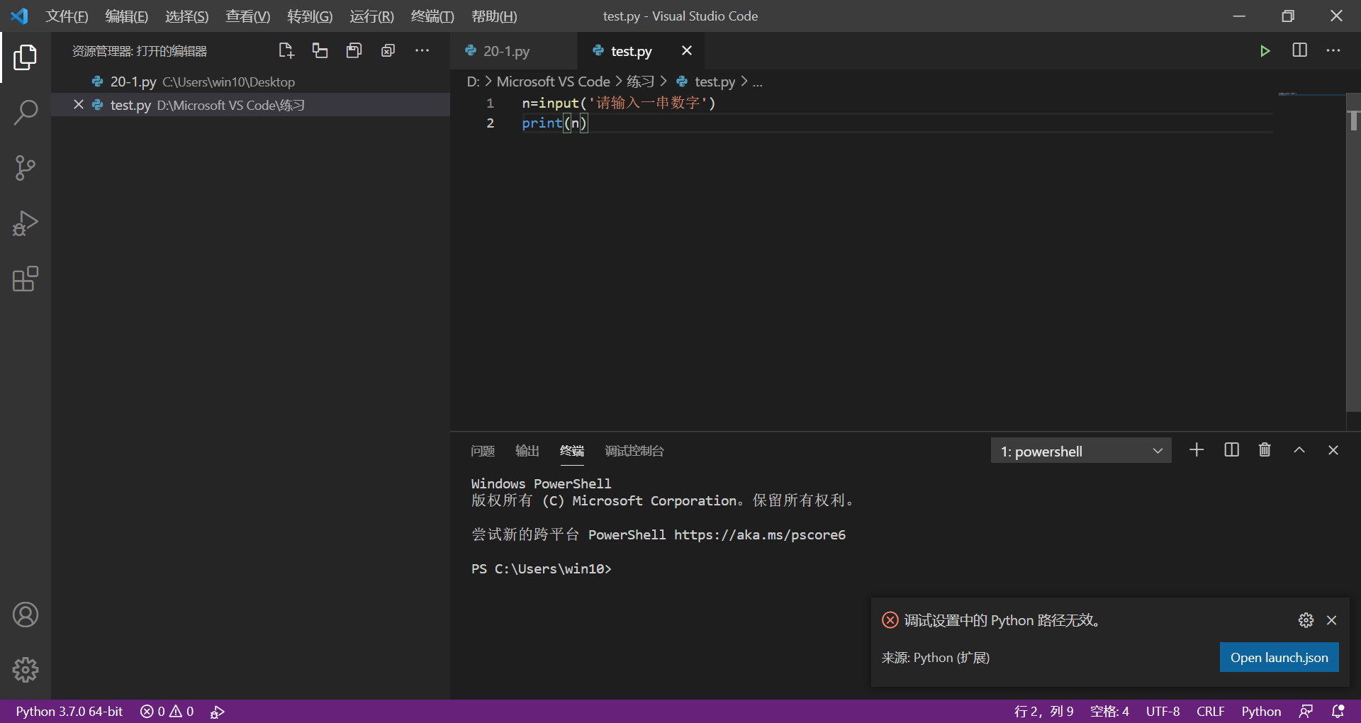The width and height of the screenshot is (1361, 723).
Task: Select test.py in open editors list
Action: point(250,105)
